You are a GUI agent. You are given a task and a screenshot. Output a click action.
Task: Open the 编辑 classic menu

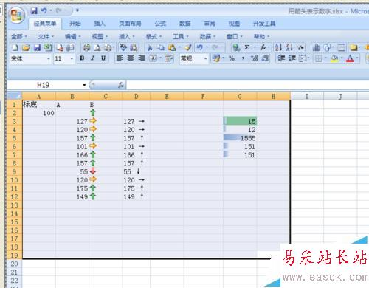(72, 37)
